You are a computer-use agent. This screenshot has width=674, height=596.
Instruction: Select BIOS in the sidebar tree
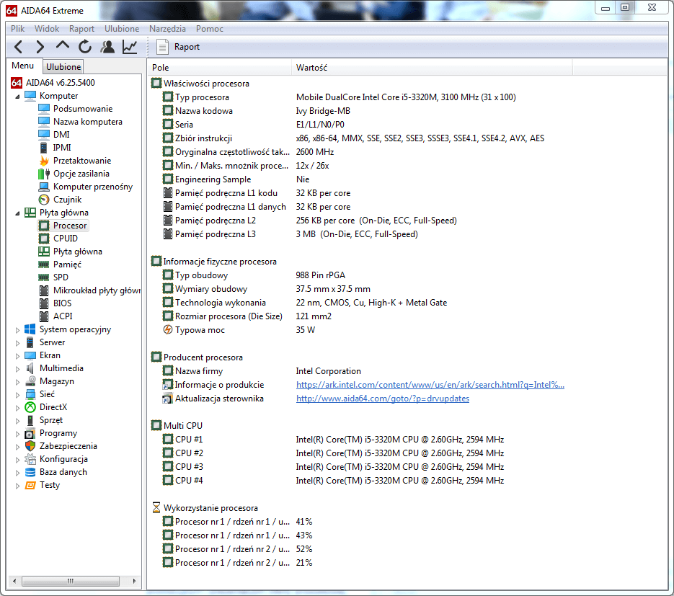point(63,303)
